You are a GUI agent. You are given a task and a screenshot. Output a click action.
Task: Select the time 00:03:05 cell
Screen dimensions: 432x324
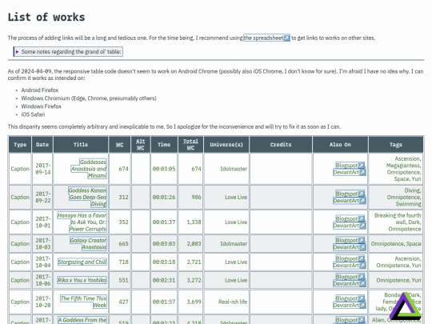click(x=164, y=169)
